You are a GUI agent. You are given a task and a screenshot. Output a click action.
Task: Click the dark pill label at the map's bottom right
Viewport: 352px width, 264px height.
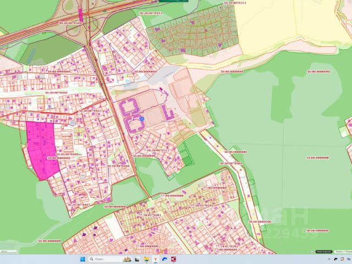click(x=324, y=252)
